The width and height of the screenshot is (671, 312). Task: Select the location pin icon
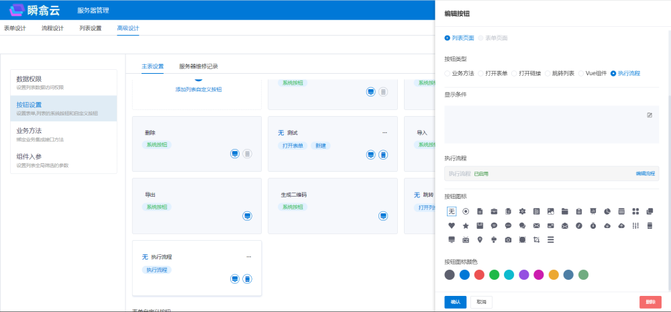[x=480, y=240]
